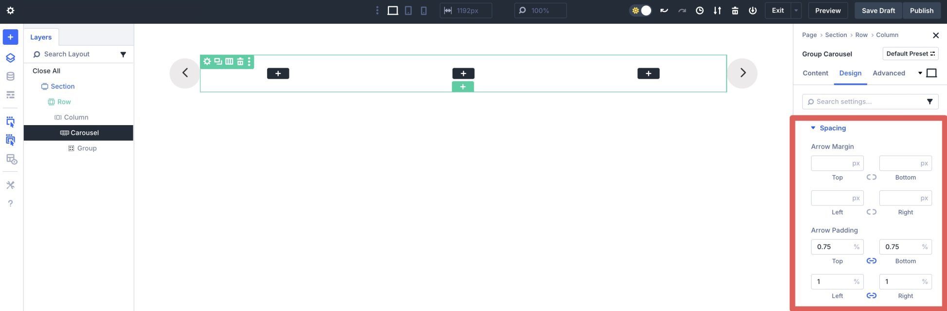Click the Save Draft button
This screenshot has height=311, width=947.
878,11
